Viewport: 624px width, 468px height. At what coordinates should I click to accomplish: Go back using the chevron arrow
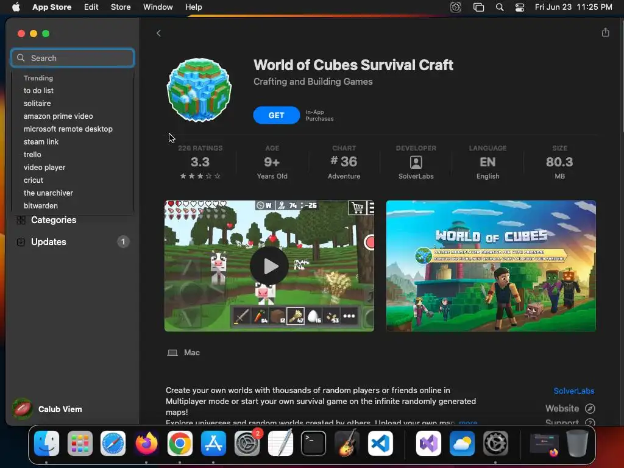[158, 33]
